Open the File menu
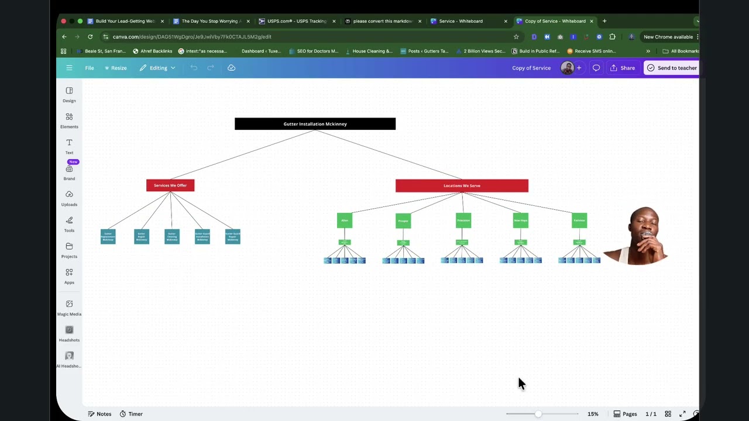Screen dimensions: 749x421 [x=90, y=68]
